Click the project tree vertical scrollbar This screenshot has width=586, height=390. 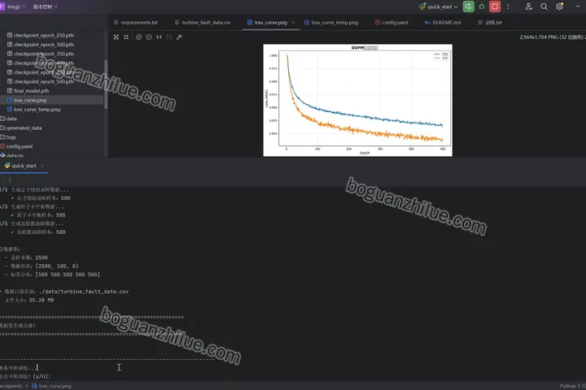pyautogui.click(x=106, y=84)
